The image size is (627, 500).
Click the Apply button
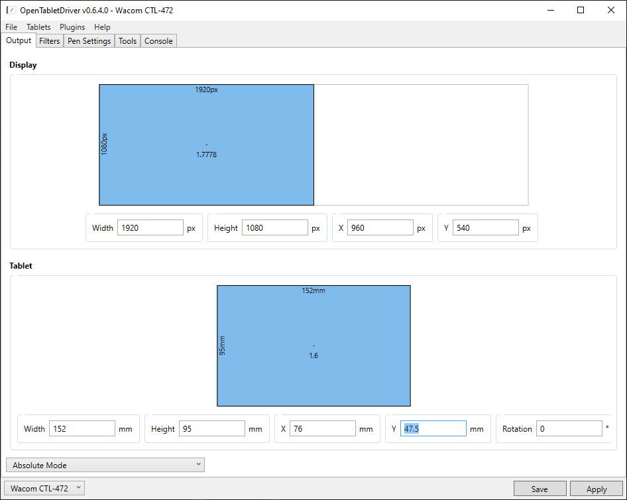(x=596, y=489)
